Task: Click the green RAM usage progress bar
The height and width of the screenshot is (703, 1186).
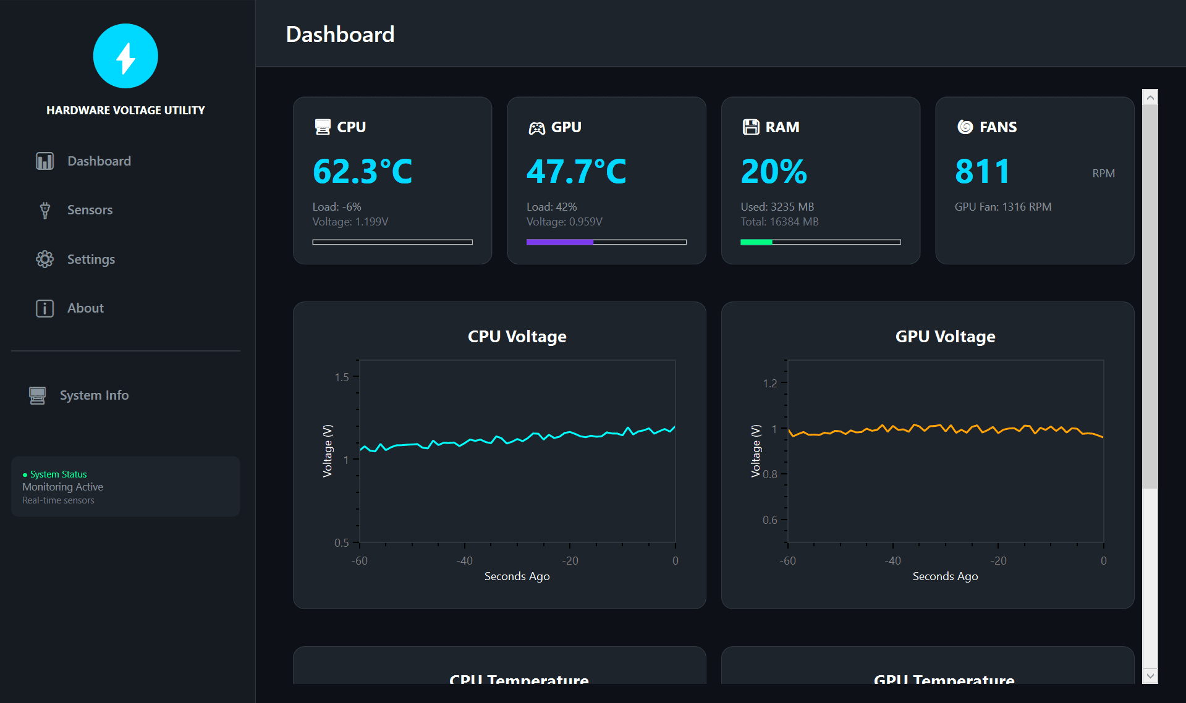Action: tap(821, 242)
